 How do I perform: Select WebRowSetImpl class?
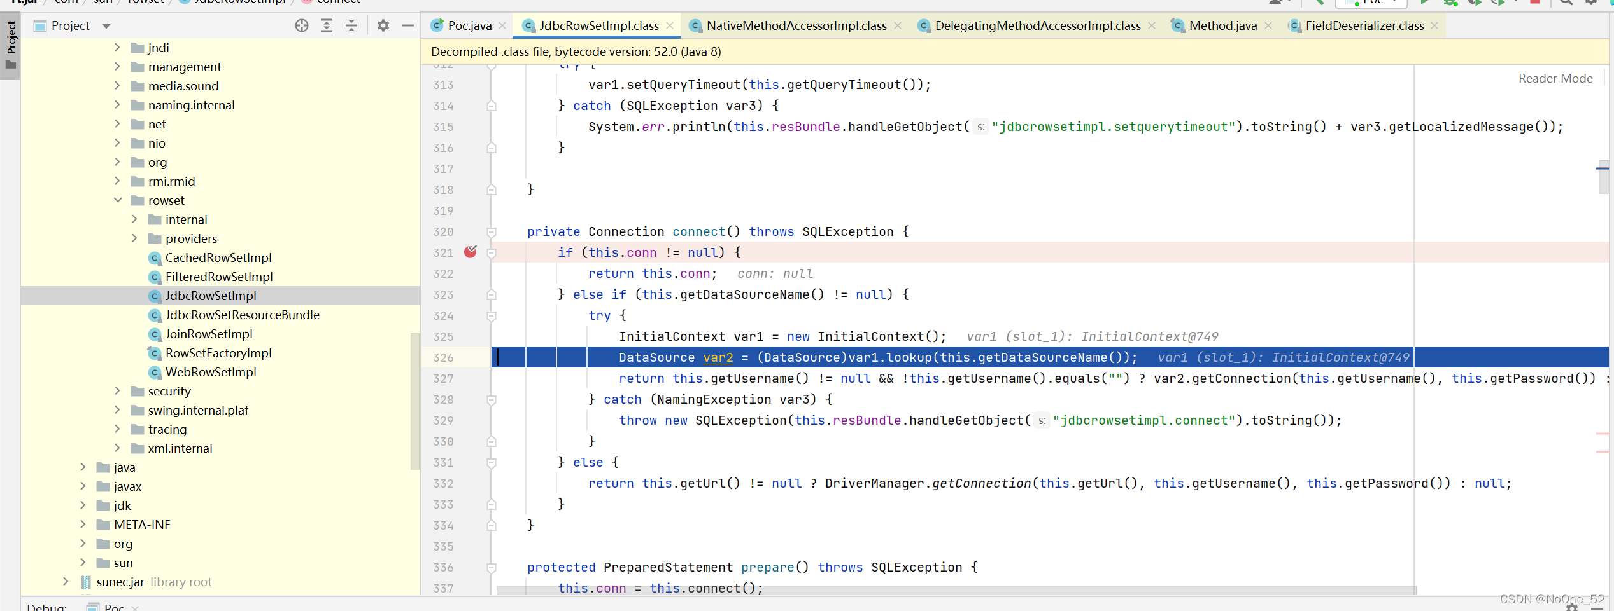coord(211,372)
